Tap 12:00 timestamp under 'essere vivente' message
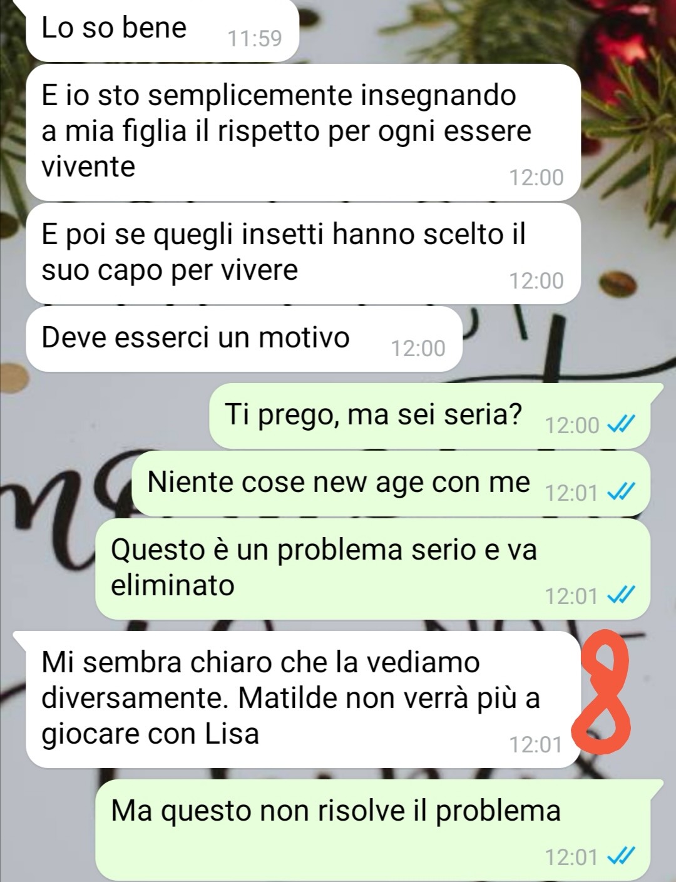Screen dimensions: 676x882 pos(536,178)
